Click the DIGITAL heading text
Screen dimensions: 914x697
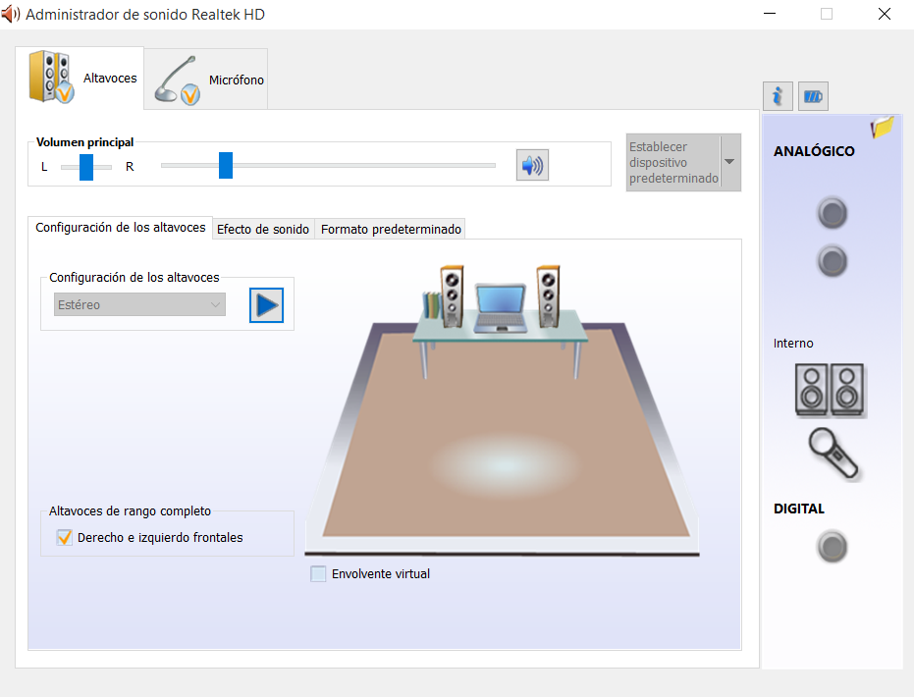click(798, 509)
